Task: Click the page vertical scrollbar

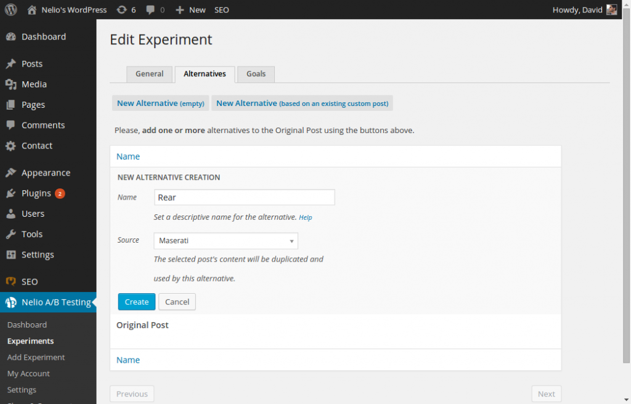Action: 627,185
